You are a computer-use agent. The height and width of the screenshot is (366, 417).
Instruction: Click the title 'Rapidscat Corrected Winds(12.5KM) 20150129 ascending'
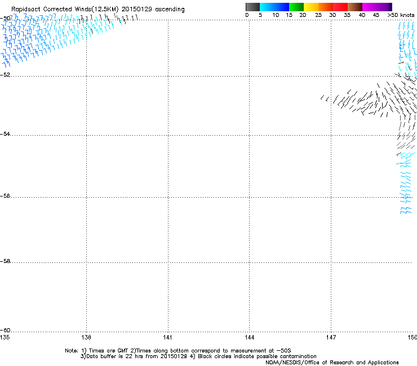[x=98, y=10]
